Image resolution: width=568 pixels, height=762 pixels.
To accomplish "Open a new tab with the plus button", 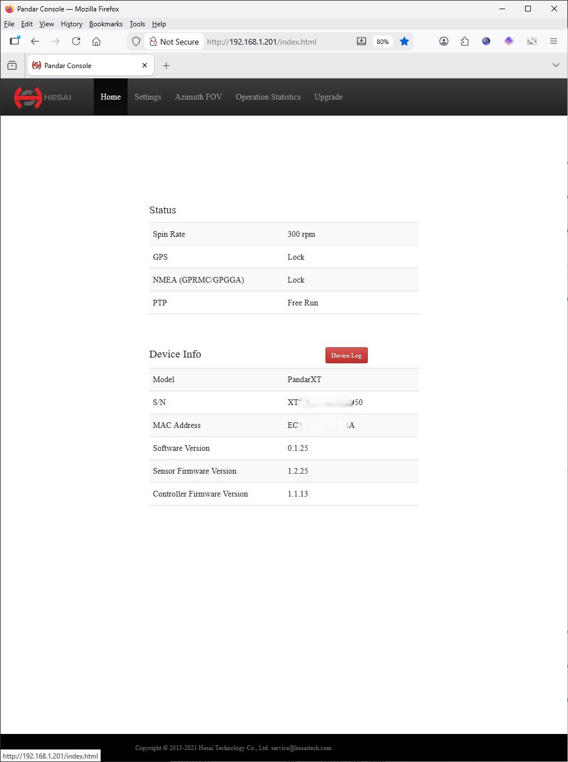I will pos(166,65).
